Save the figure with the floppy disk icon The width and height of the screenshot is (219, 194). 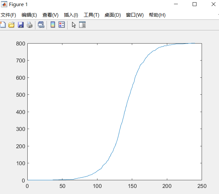point(21,25)
